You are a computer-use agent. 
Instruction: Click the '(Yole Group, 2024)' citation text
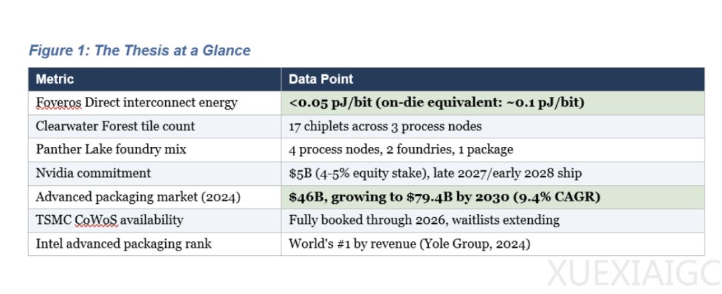click(x=475, y=244)
